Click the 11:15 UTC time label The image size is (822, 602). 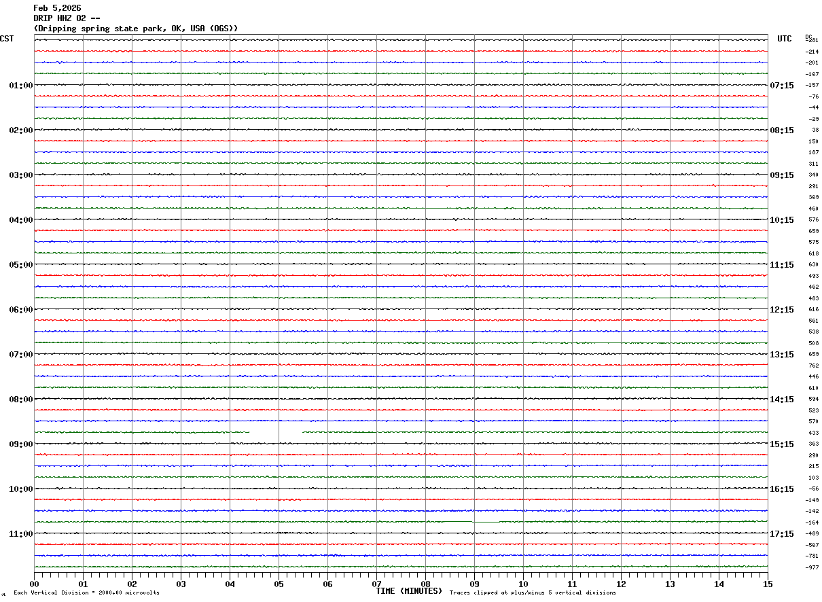[x=782, y=265]
